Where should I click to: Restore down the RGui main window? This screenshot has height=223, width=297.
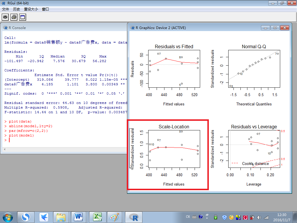coord(282,3)
